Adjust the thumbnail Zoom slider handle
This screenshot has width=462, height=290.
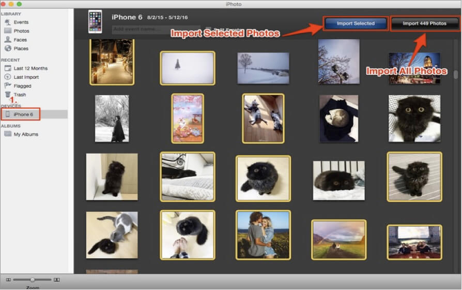[x=33, y=280]
